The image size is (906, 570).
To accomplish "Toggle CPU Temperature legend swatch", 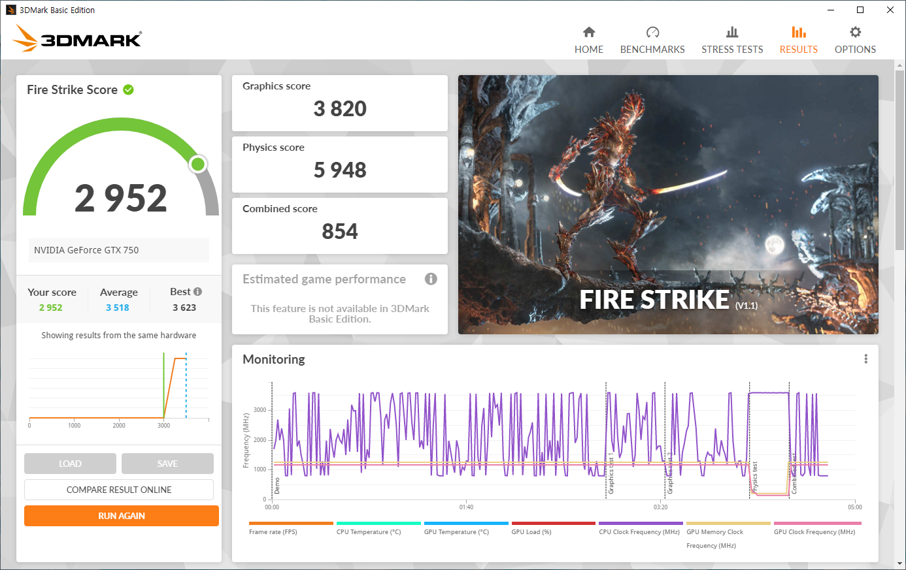I will point(378,523).
